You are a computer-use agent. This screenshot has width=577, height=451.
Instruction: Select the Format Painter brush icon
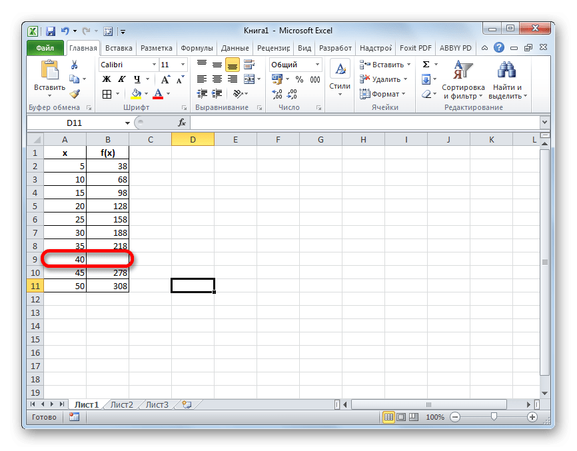click(x=75, y=94)
